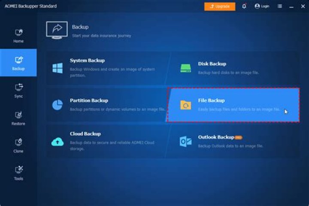The height and width of the screenshot is (206, 309).
Task: Select the Disk Backup option title
Action: point(212,64)
